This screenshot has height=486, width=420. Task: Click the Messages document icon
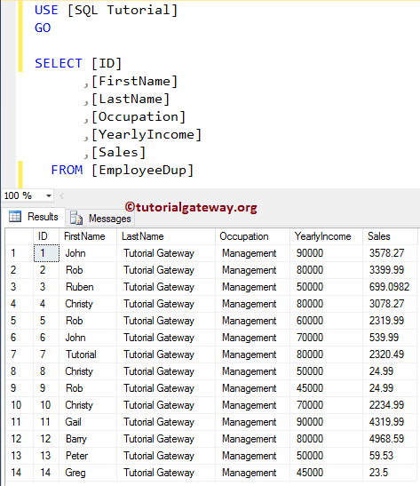tap(75, 218)
